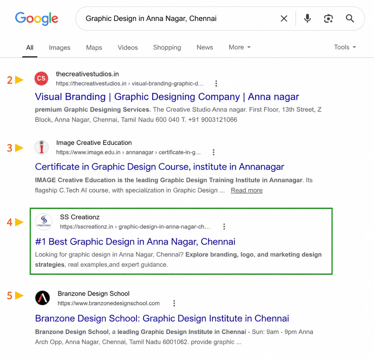Click the 'Explore branding, logo, and marketing design' snippet
This screenshot has width=374, height=358.
coord(254,255)
